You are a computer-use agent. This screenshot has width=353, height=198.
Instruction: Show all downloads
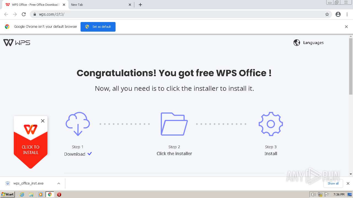coord(333,183)
